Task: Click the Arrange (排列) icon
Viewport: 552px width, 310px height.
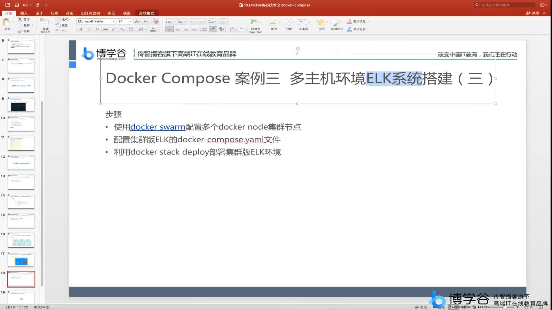Action: tap(321, 22)
